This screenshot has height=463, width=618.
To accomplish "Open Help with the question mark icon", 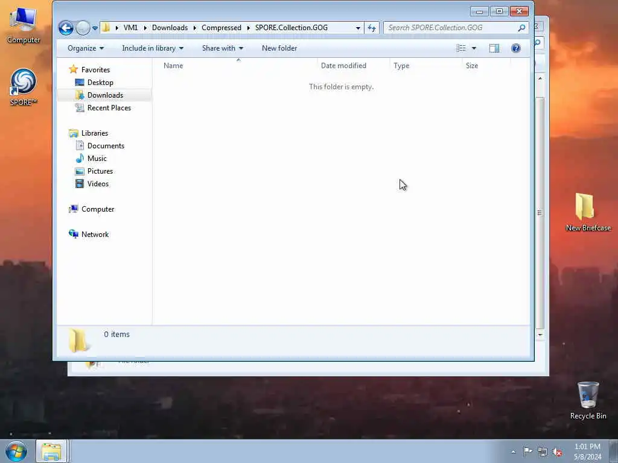I will coord(515,48).
